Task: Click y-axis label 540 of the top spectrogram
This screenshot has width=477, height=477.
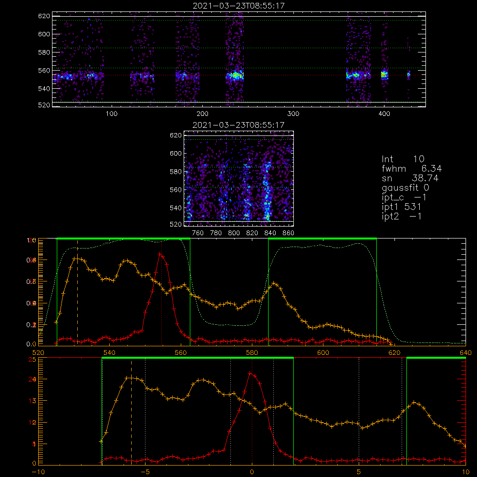Action: coord(44,89)
